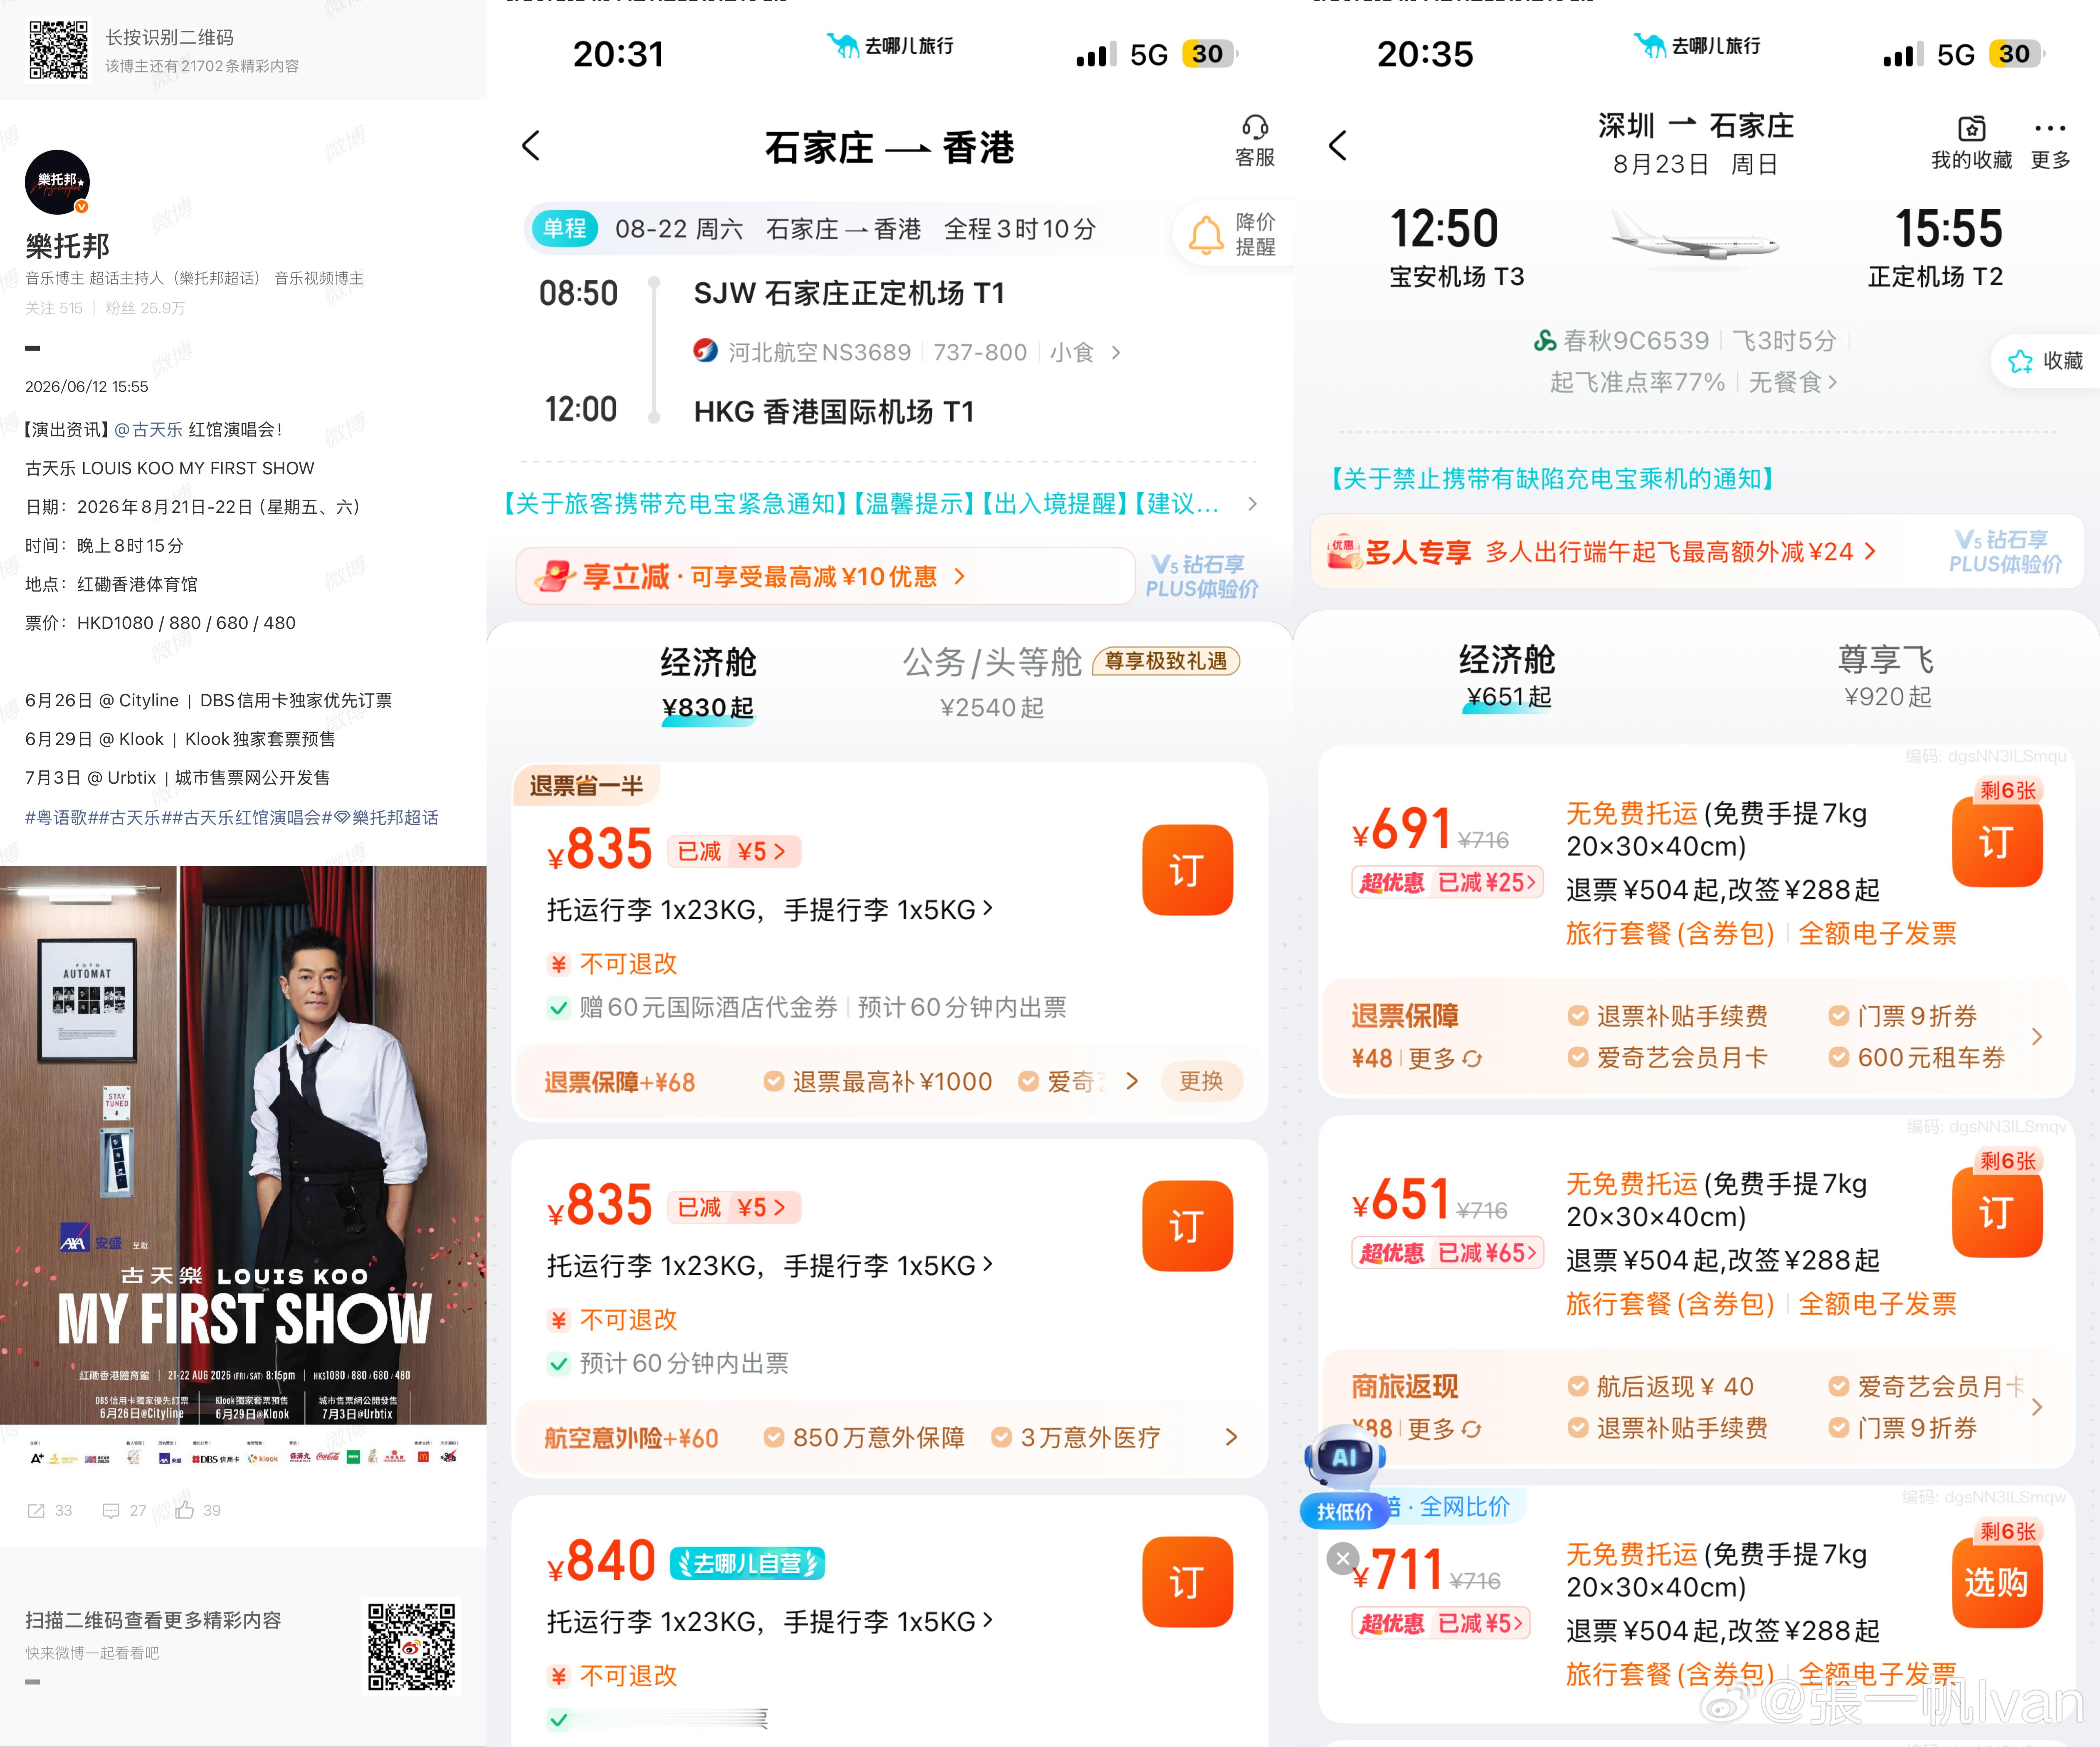Open 全网比价 link
Screen dimensions: 2100x1747
pyautogui.click(x=1465, y=1506)
